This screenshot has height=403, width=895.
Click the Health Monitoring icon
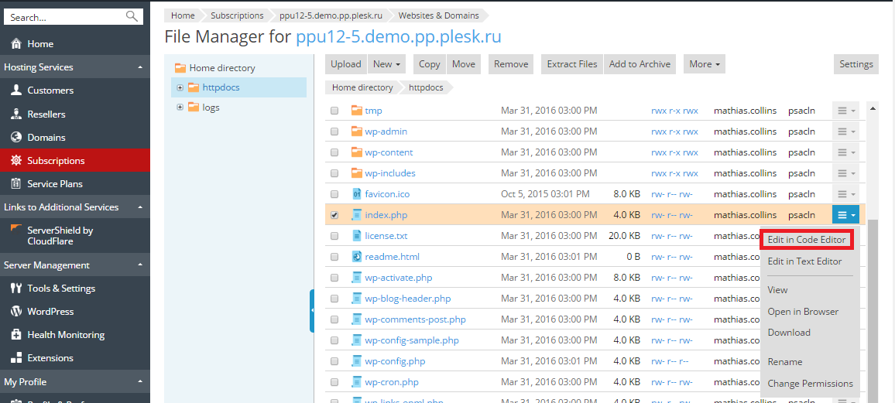tap(15, 334)
